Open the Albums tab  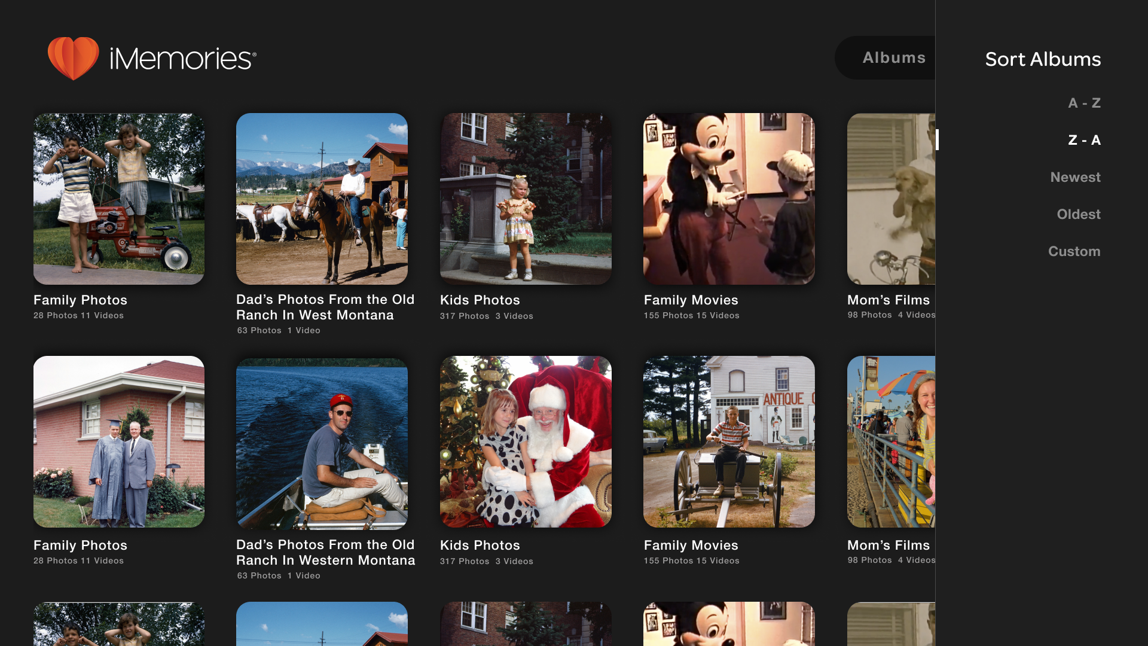point(893,57)
